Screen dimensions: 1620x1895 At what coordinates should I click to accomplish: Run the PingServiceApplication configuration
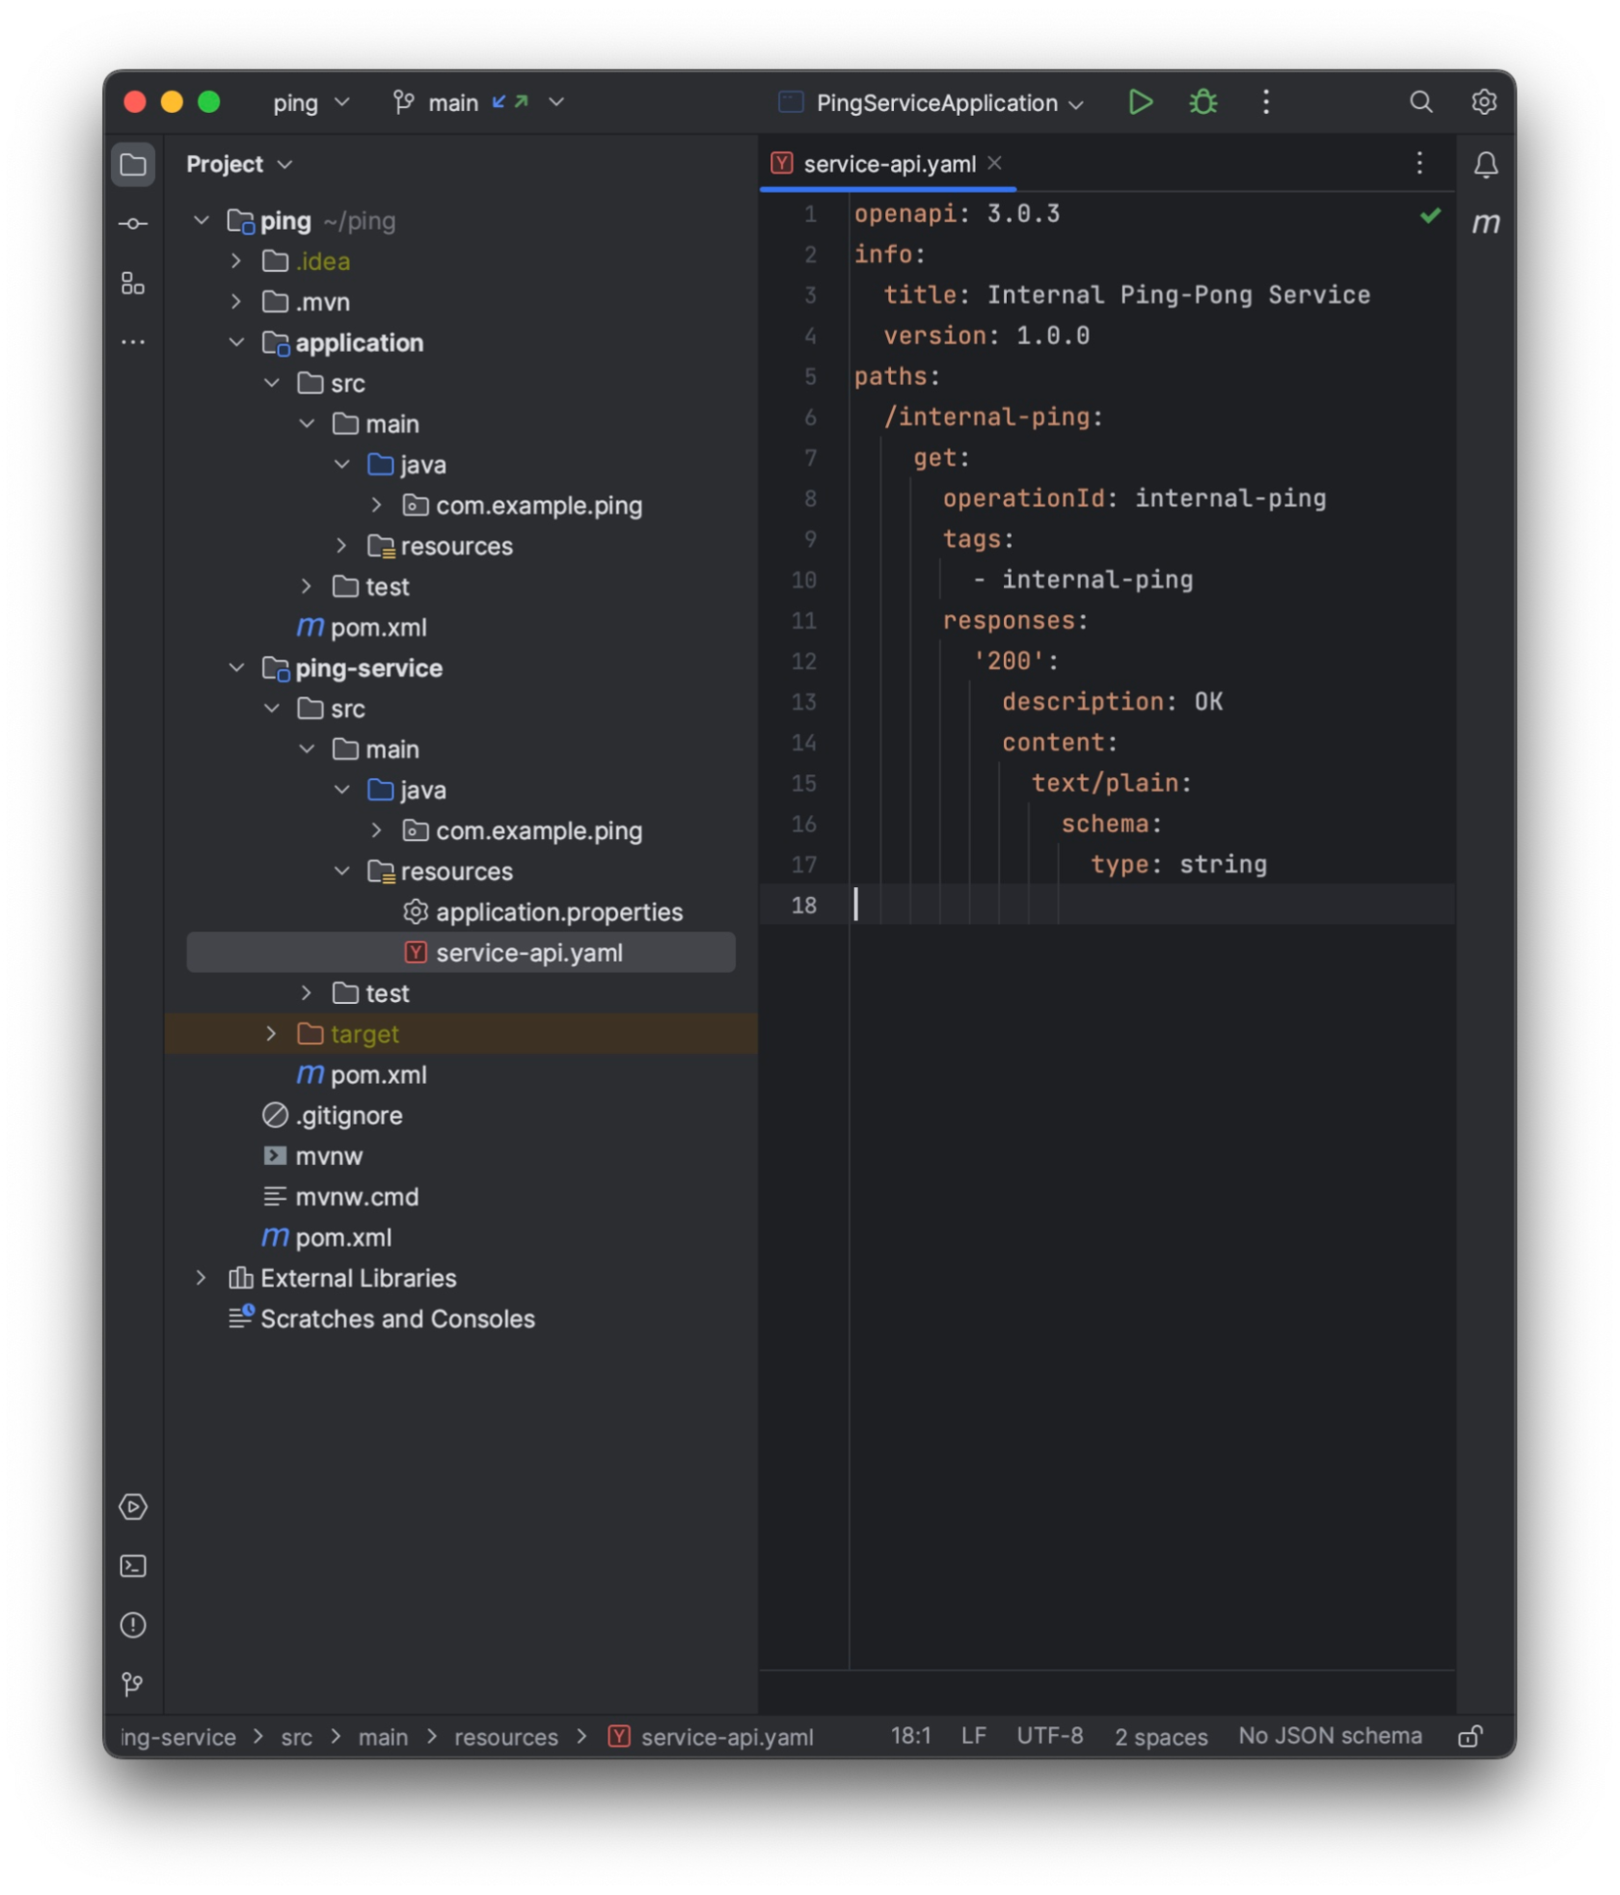[1140, 102]
